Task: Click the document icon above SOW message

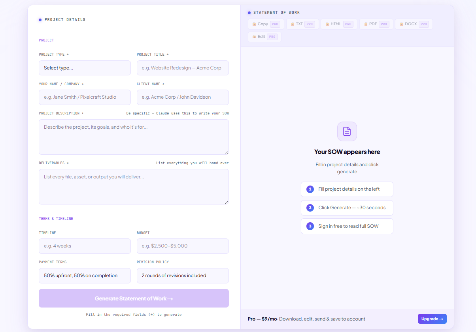Action: (347, 131)
